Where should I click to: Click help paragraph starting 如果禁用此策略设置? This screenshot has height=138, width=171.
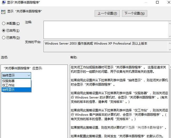point(119,127)
